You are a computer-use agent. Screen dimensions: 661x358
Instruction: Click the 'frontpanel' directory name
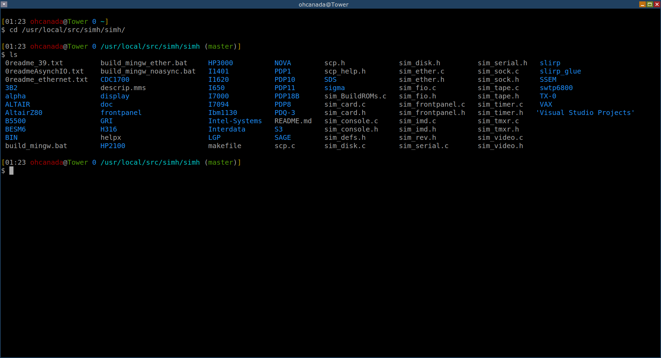click(x=121, y=113)
